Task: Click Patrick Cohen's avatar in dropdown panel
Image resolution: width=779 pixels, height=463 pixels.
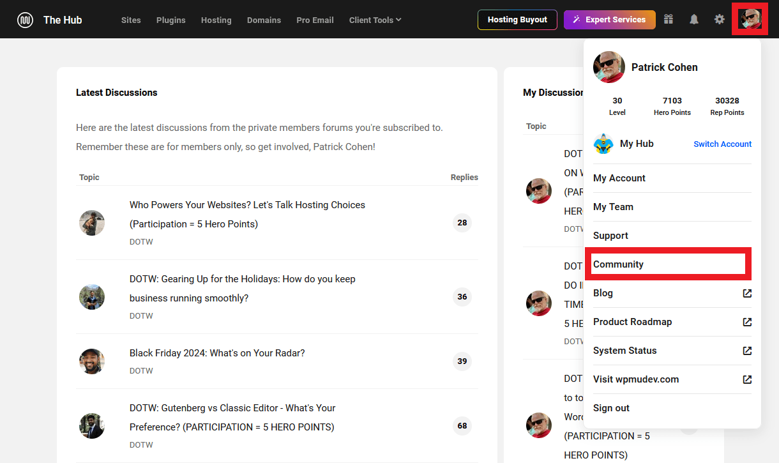Action: coord(609,67)
